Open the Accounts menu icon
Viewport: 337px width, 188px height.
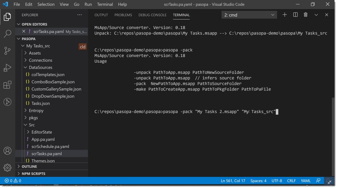point(7,151)
